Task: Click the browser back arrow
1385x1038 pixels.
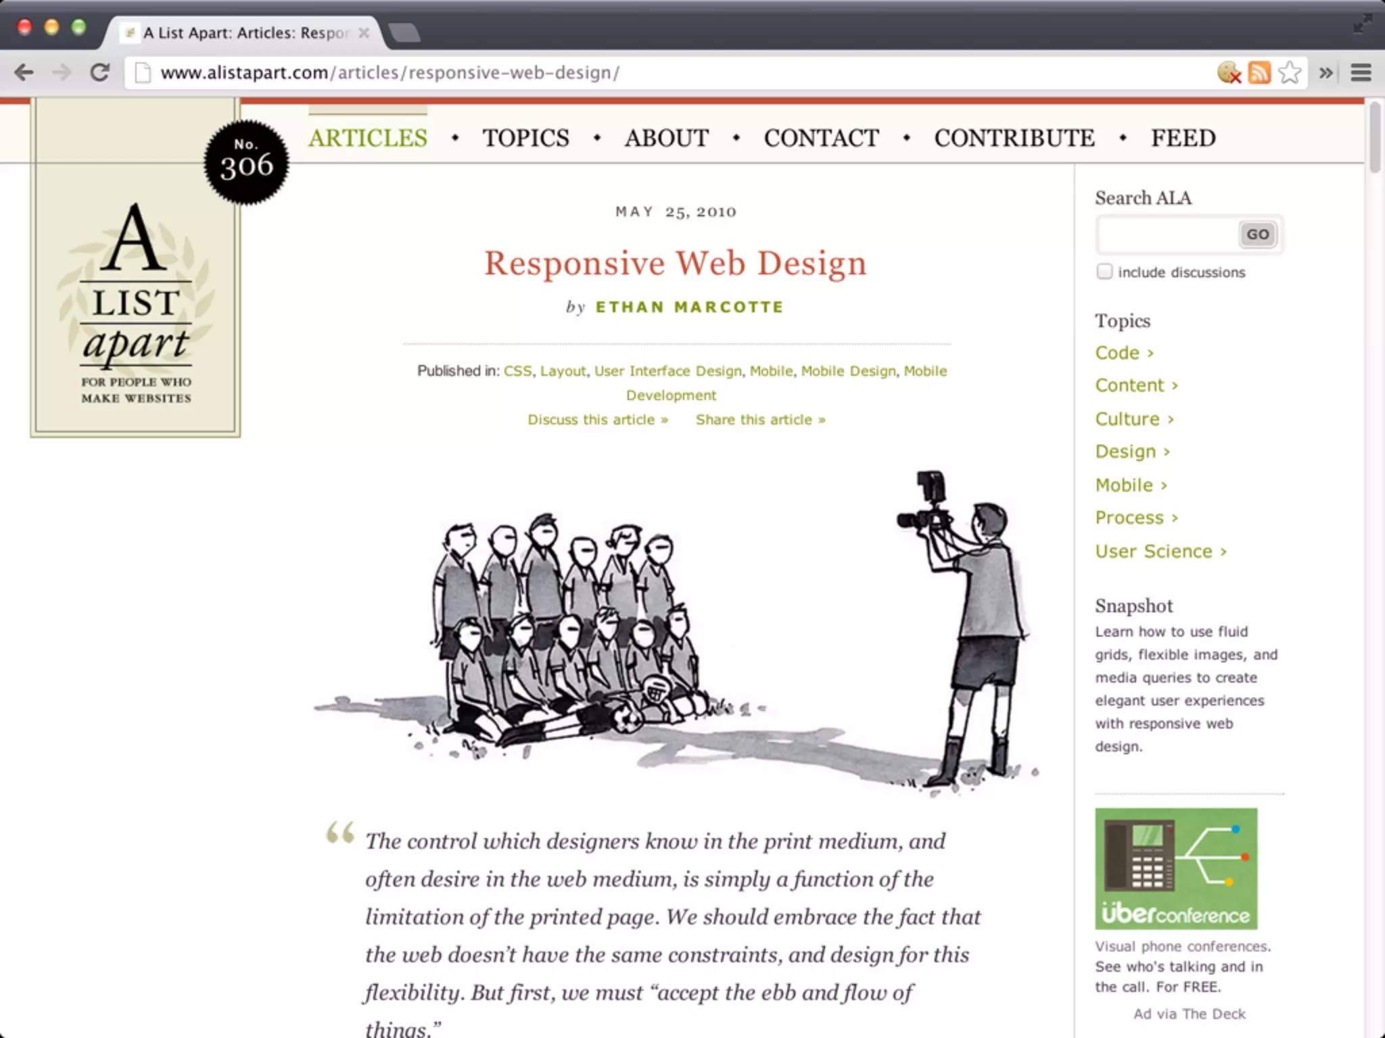Action: (24, 72)
